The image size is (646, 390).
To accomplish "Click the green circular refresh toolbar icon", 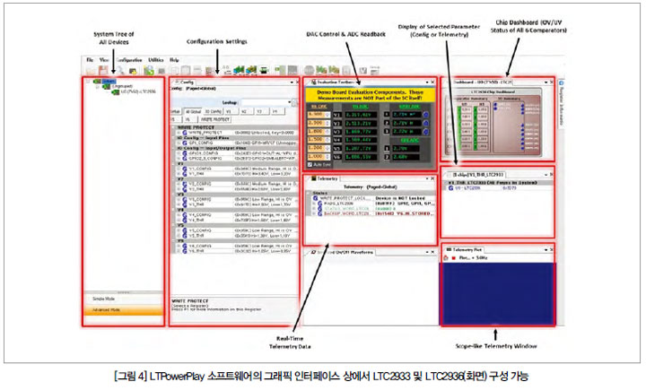I will tap(149, 71).
